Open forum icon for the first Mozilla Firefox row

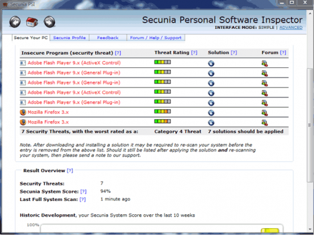coord(265,112)
